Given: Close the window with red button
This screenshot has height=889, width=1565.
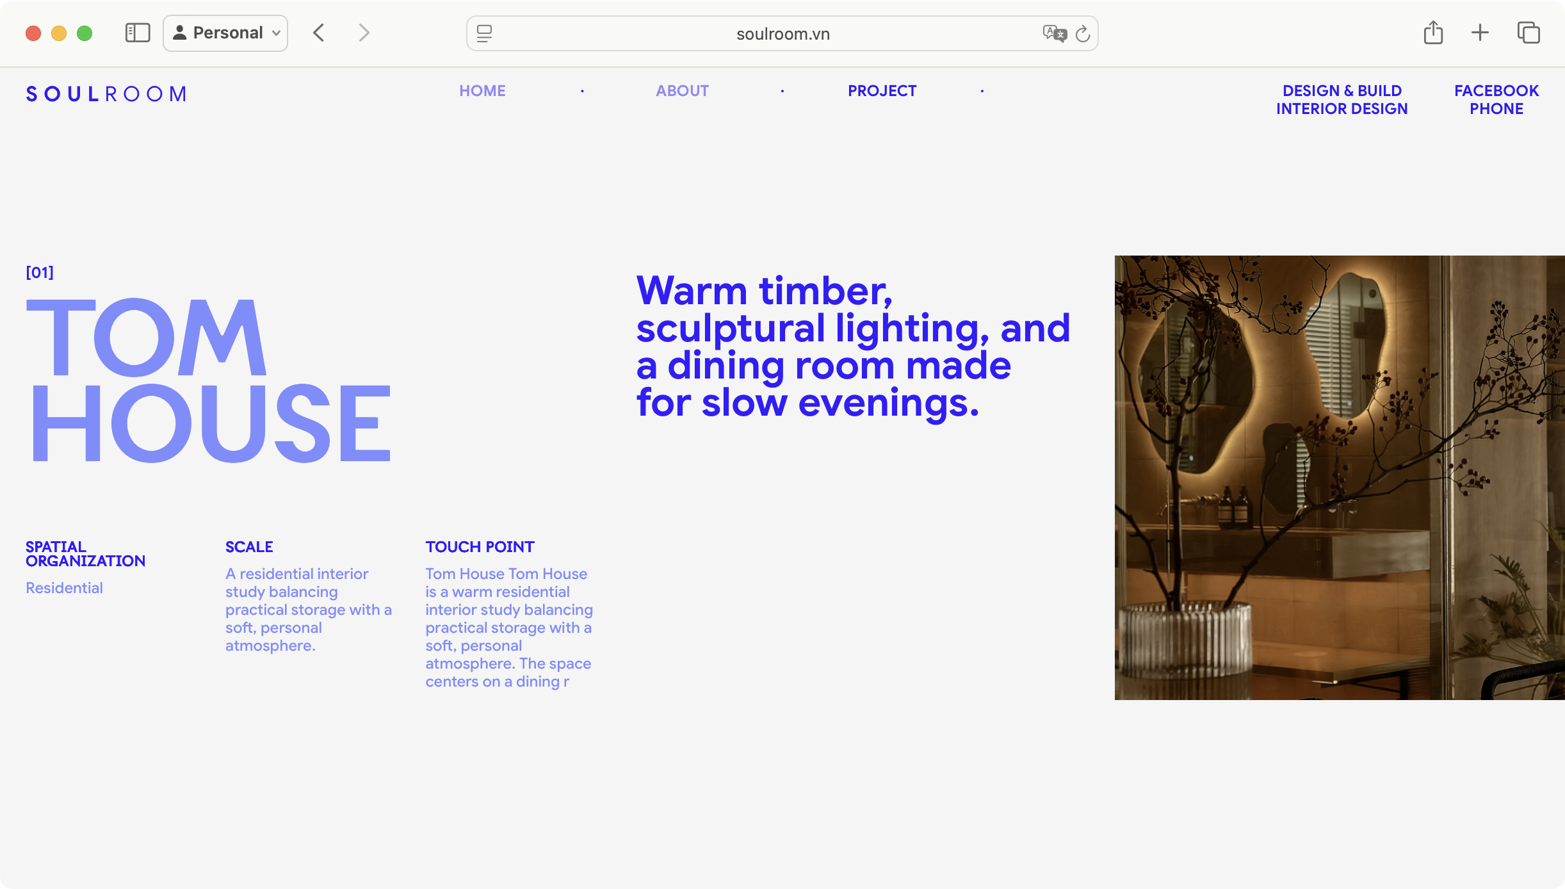Looking at the screenshot, I should click(33, 33).
